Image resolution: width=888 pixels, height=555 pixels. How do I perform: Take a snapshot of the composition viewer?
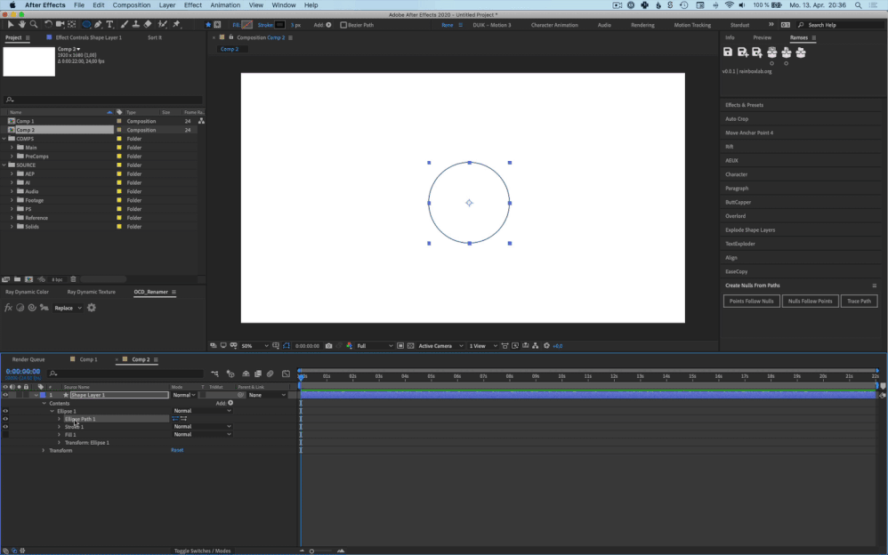pyautogui.click(x=329, y=345)
